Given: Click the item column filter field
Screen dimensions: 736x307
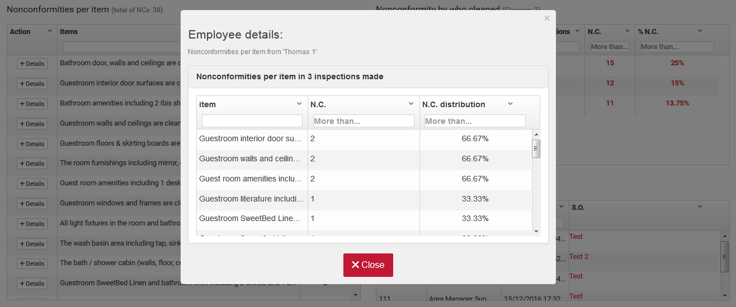Looking at the screenshot, I should pos(252,121).
